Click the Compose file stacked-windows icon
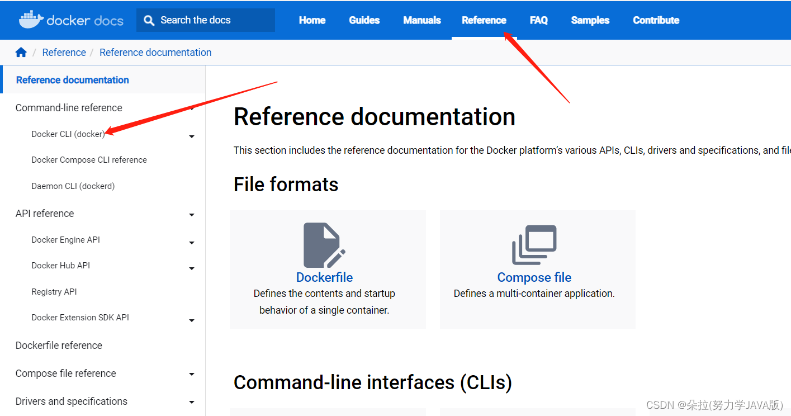Viewport: 791px width, 416px height. coord(534,245)
